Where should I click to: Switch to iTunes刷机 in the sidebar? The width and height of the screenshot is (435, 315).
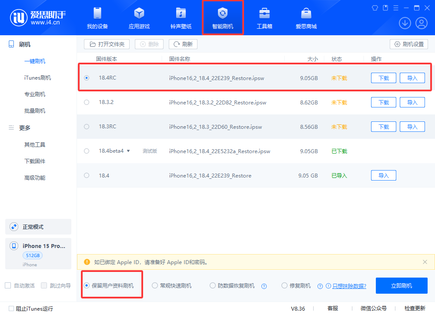point(38,77)
